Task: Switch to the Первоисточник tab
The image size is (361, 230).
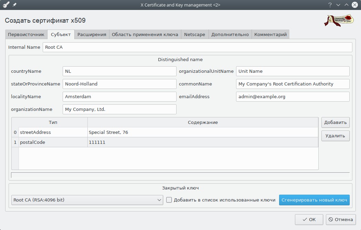Action: 26,35
